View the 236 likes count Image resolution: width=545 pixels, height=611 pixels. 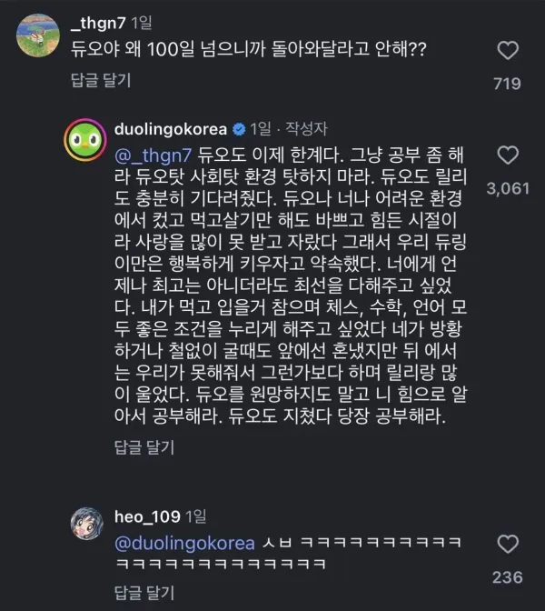(507, 577)
